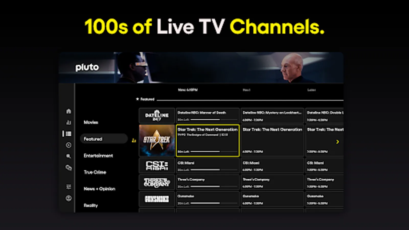Image resolution: width=409 pixels, height=230 pixels.
Task: Click the Pluto logo
Action: coord(87,67)
